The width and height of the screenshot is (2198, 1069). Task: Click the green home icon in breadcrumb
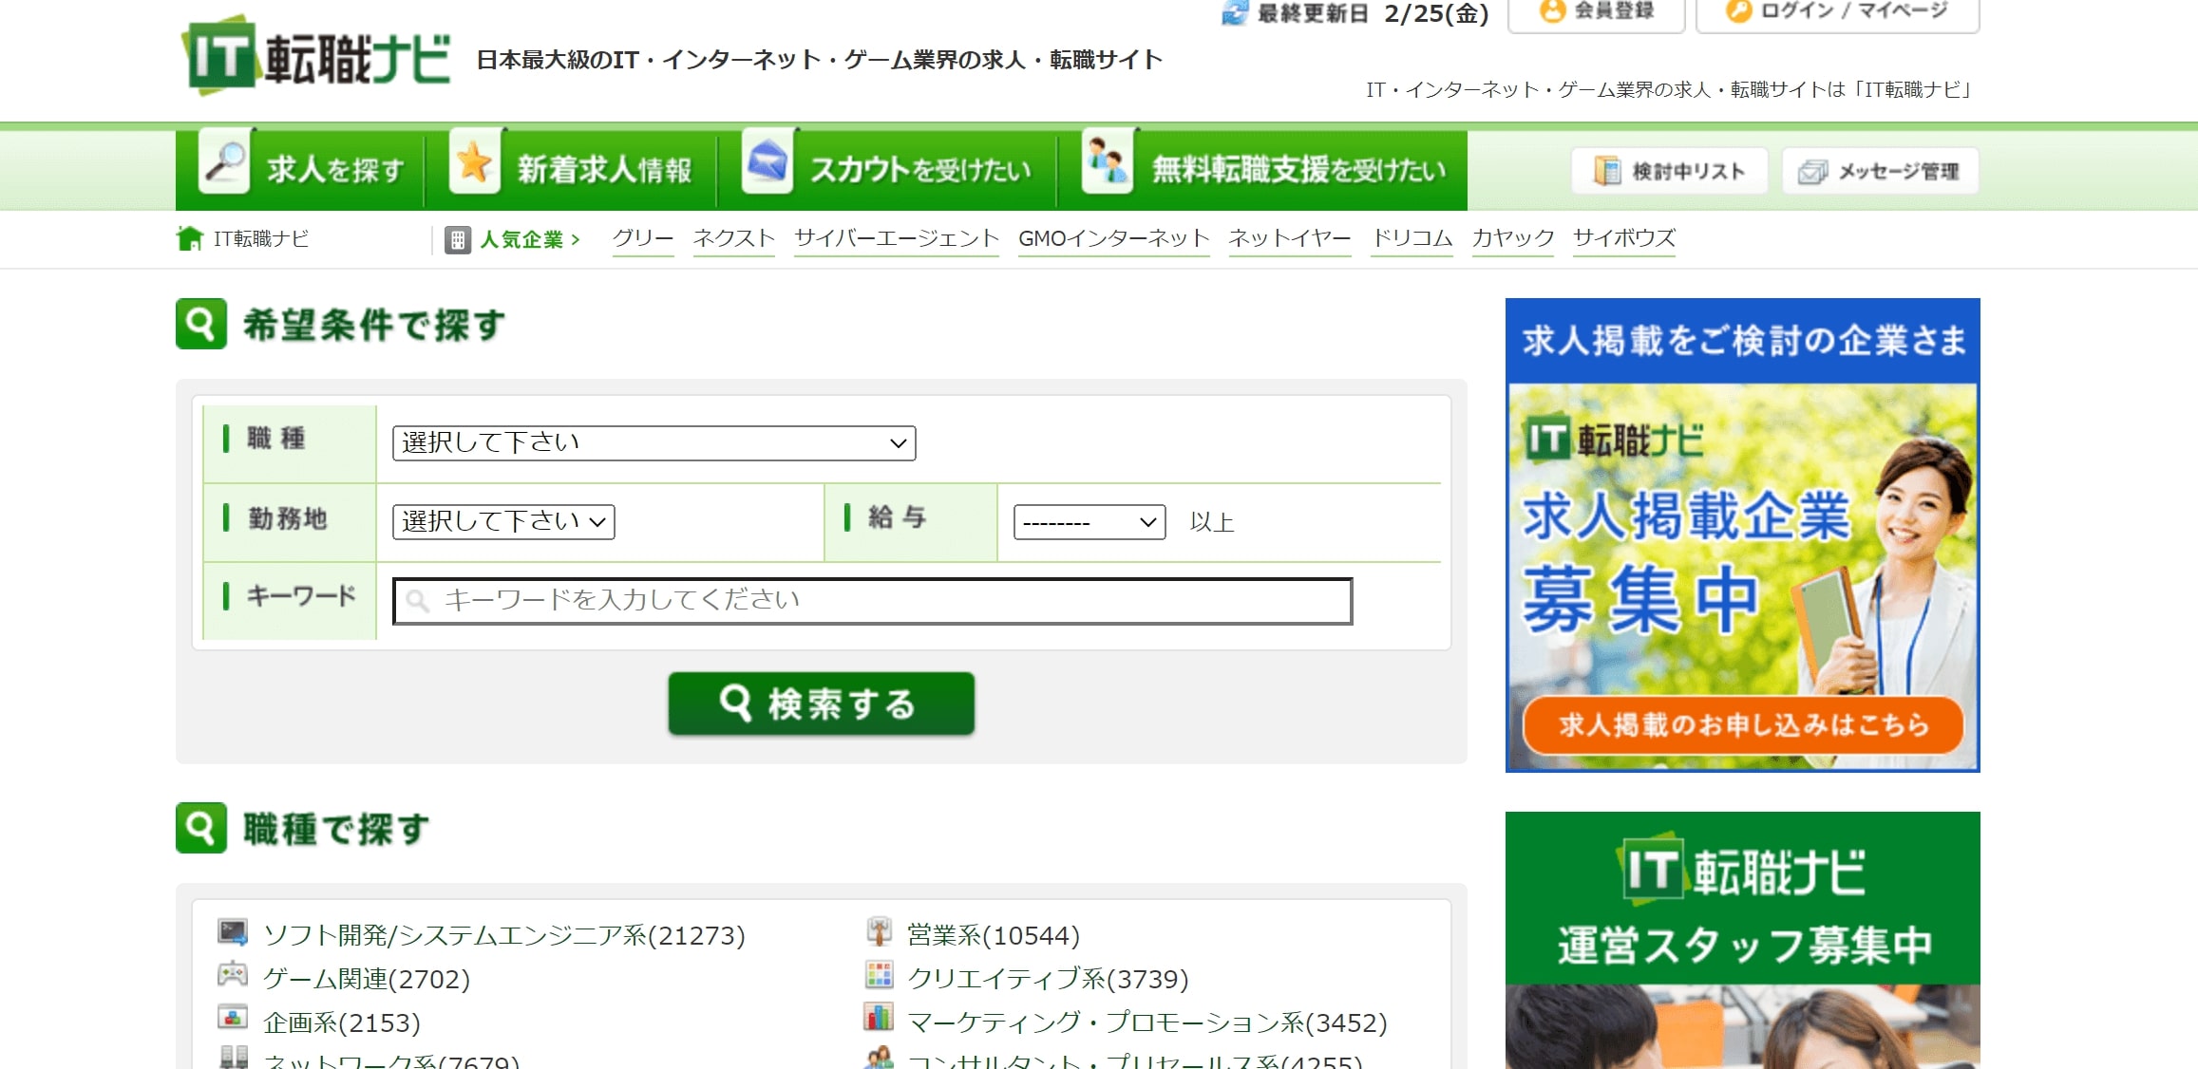(x=190, y=238)
